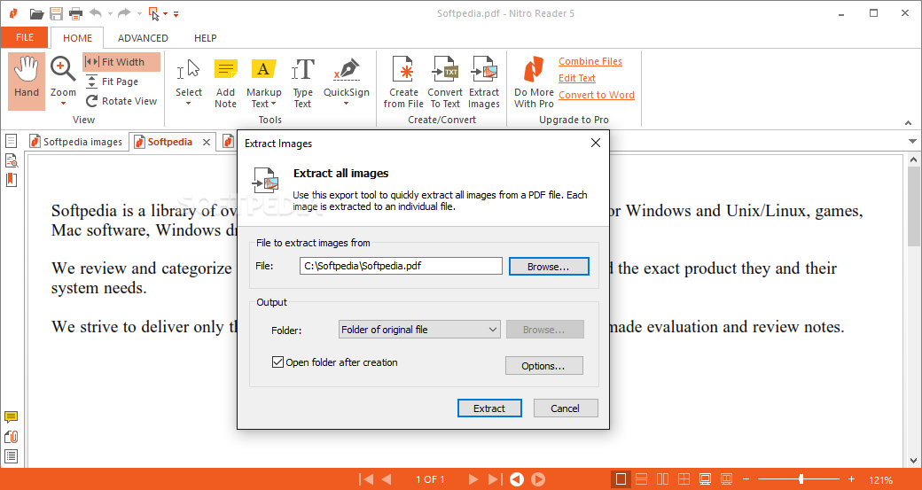Go to the previous page
922x490 pixels.
pos(387,479)
